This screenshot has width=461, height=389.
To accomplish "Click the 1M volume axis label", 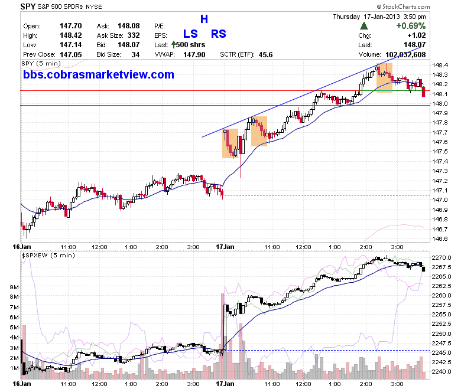I will (x=14, y=368).
